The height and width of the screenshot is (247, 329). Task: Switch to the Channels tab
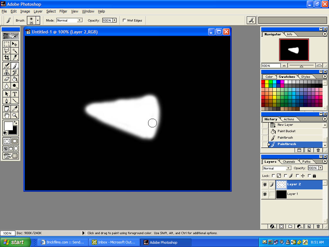(x=289, y=162)
